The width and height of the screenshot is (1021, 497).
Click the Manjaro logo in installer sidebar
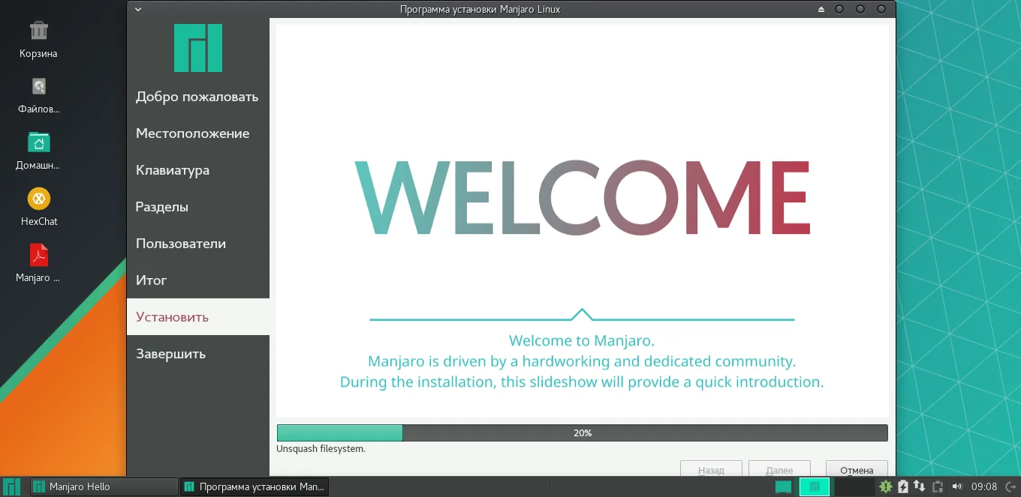pos(198,48)
